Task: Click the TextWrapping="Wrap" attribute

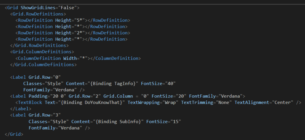Action: coord(153,103)
